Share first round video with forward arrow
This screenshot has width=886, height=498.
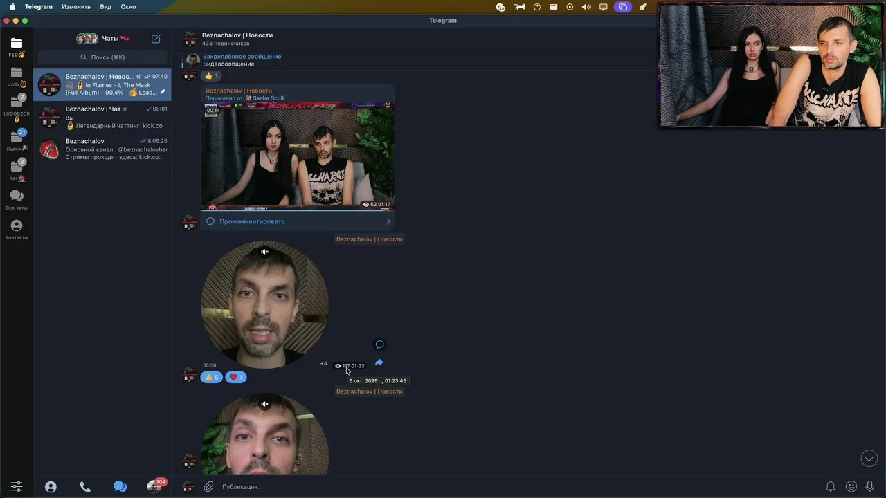[379, 362]
